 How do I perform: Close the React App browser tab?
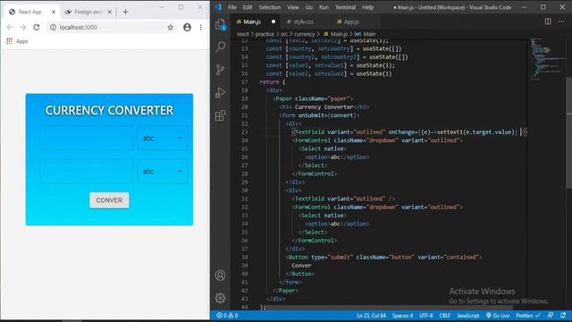coord(54,12)
